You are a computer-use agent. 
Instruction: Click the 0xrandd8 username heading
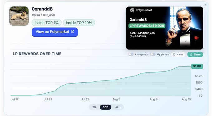click(42, 9)
